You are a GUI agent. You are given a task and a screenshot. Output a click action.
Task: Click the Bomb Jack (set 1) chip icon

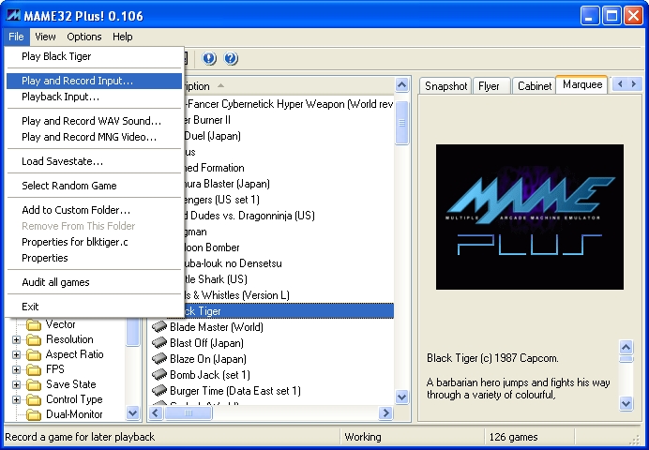[159, 375]
